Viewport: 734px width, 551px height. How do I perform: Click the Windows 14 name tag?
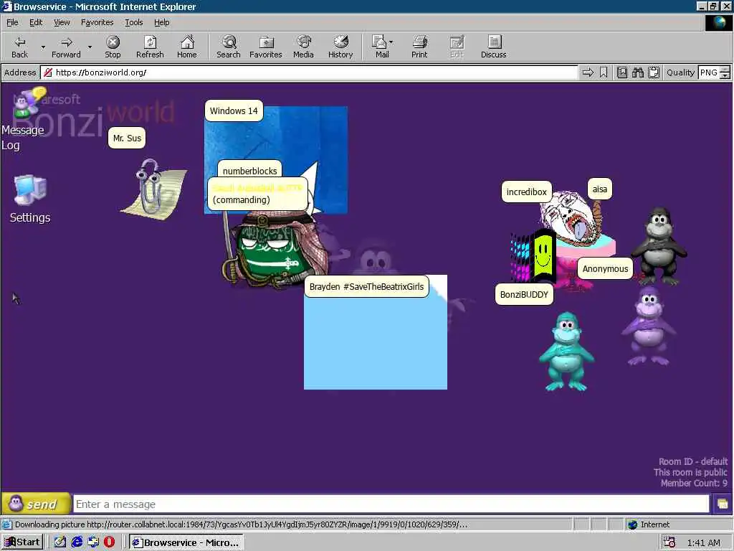(x=234, y=110)
